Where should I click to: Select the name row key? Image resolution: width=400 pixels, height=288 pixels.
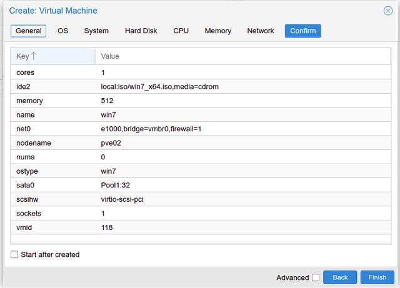tap(26, 115)
